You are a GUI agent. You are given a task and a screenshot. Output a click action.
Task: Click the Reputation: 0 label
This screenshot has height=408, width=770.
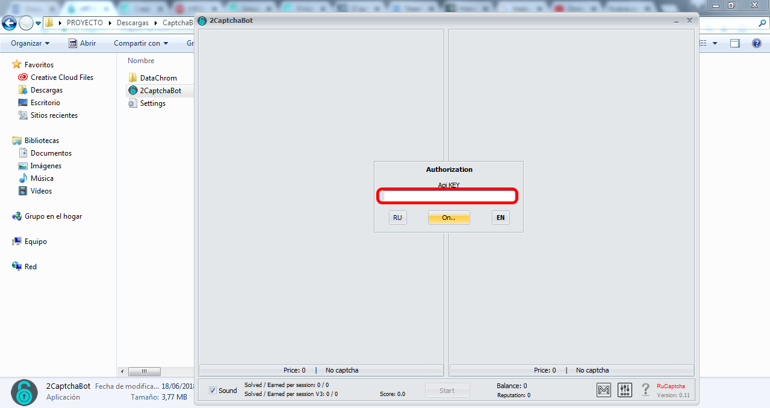pos(514,395)
